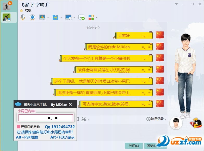Maximize the chat window
Screen dimensions: 204x151
pyautogui.click(x=192, y=4)
